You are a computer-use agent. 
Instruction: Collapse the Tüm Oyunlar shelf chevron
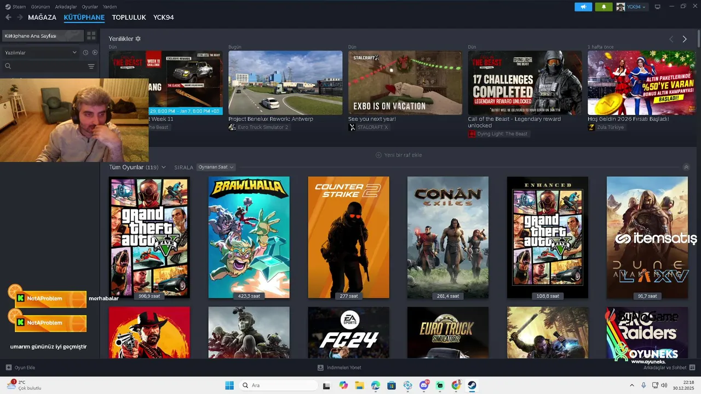tap(686, 167)
